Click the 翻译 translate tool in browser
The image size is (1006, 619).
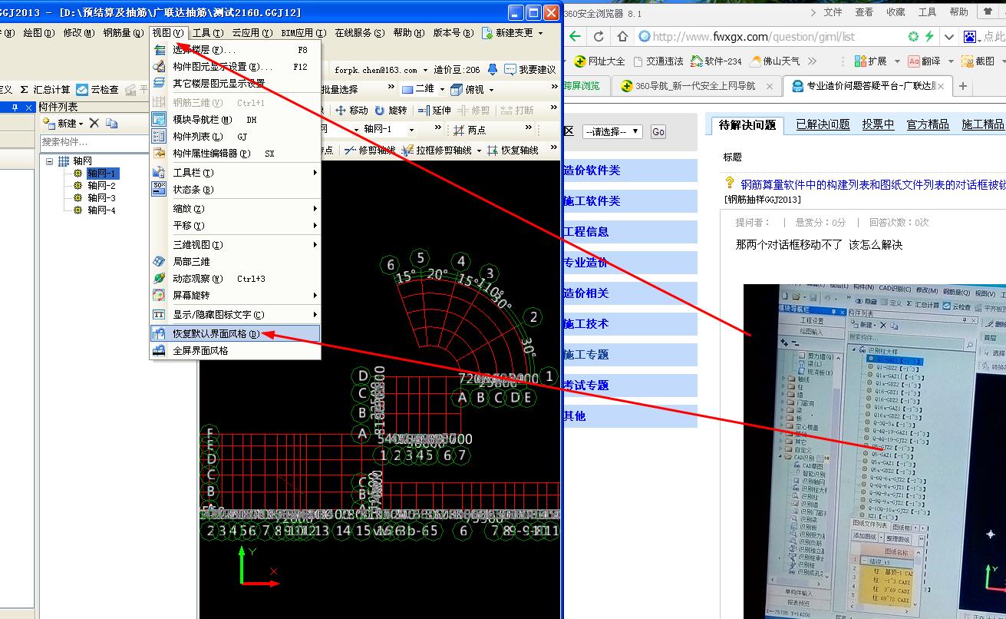coord(925,61)
